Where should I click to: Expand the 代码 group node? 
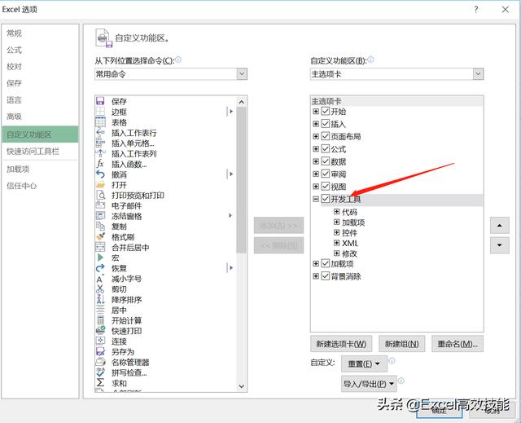(336, 212)
